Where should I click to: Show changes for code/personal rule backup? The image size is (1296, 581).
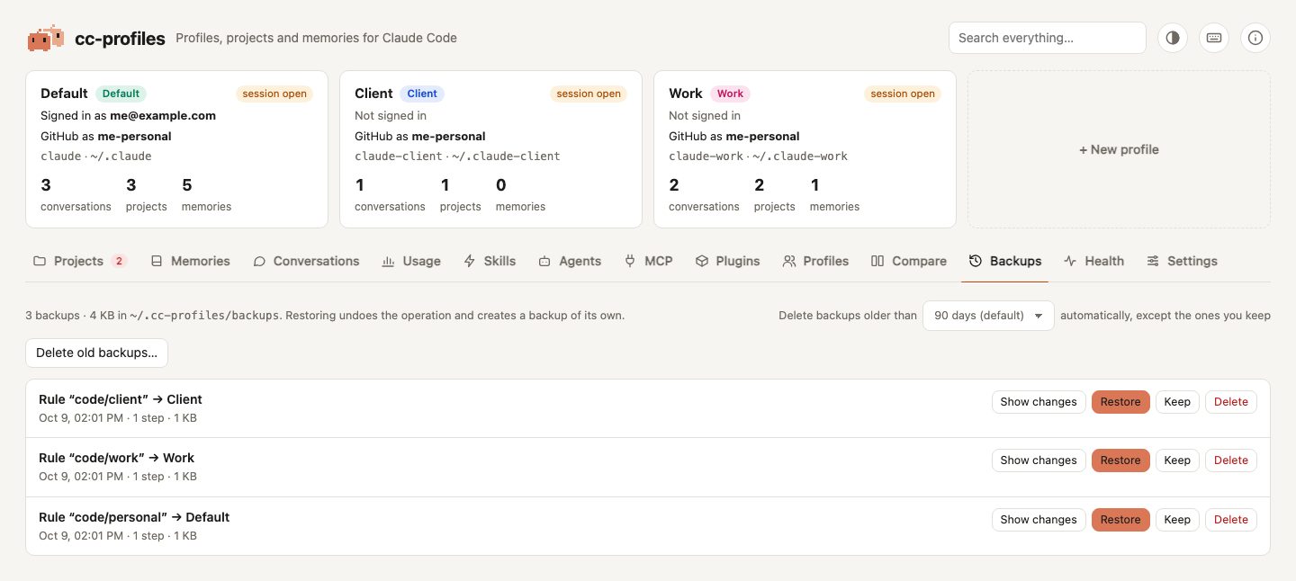tap(1039, 520)
